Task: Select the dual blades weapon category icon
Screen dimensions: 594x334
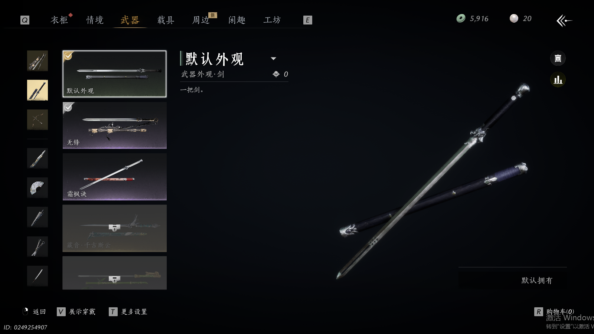Action: click(x=37, y=246)
